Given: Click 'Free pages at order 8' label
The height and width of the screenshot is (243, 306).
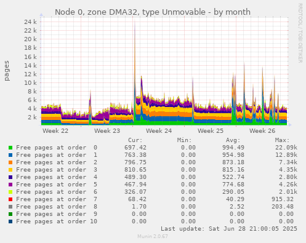Looking at the screenshot, I should coord(57,207).
